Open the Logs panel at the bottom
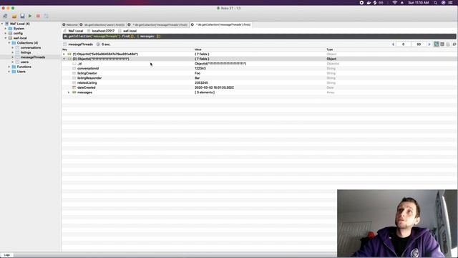 [x=6, y=255]
